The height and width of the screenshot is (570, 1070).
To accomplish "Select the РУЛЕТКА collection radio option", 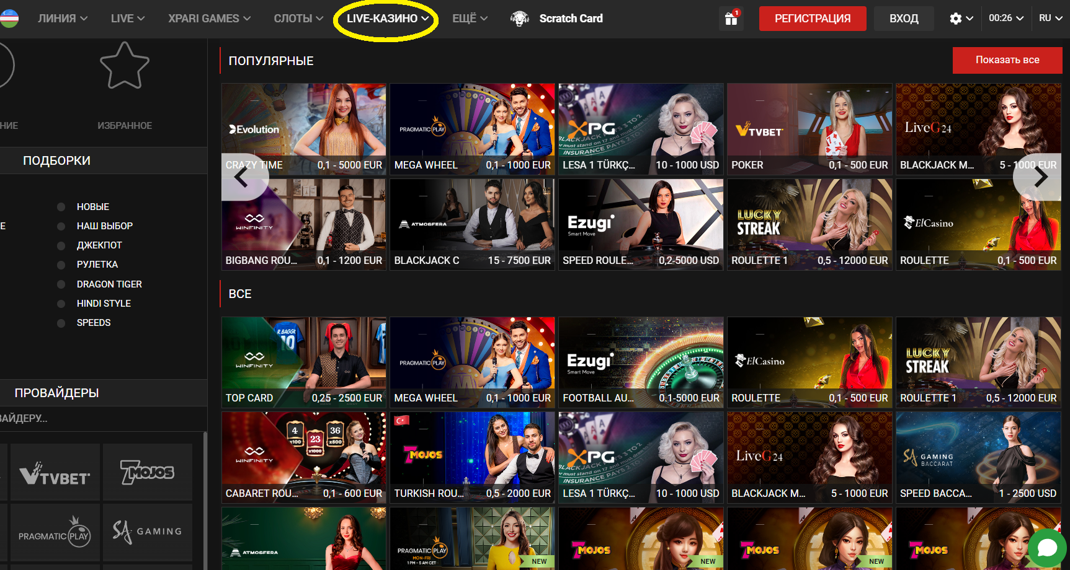I will coord(61,265).
